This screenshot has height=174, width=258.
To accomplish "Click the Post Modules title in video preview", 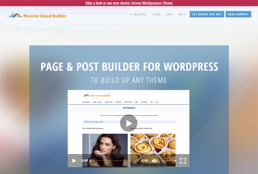I will (129, 108).
